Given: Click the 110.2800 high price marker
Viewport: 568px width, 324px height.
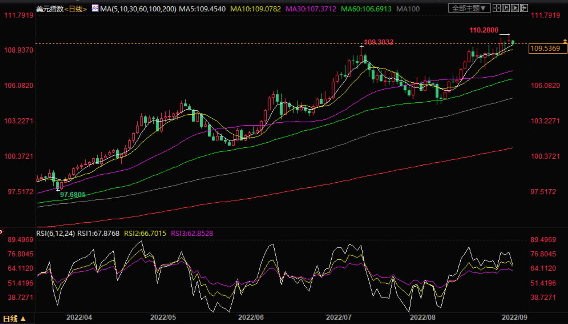Looking at the screenshot, I should (x=484, y=30).
